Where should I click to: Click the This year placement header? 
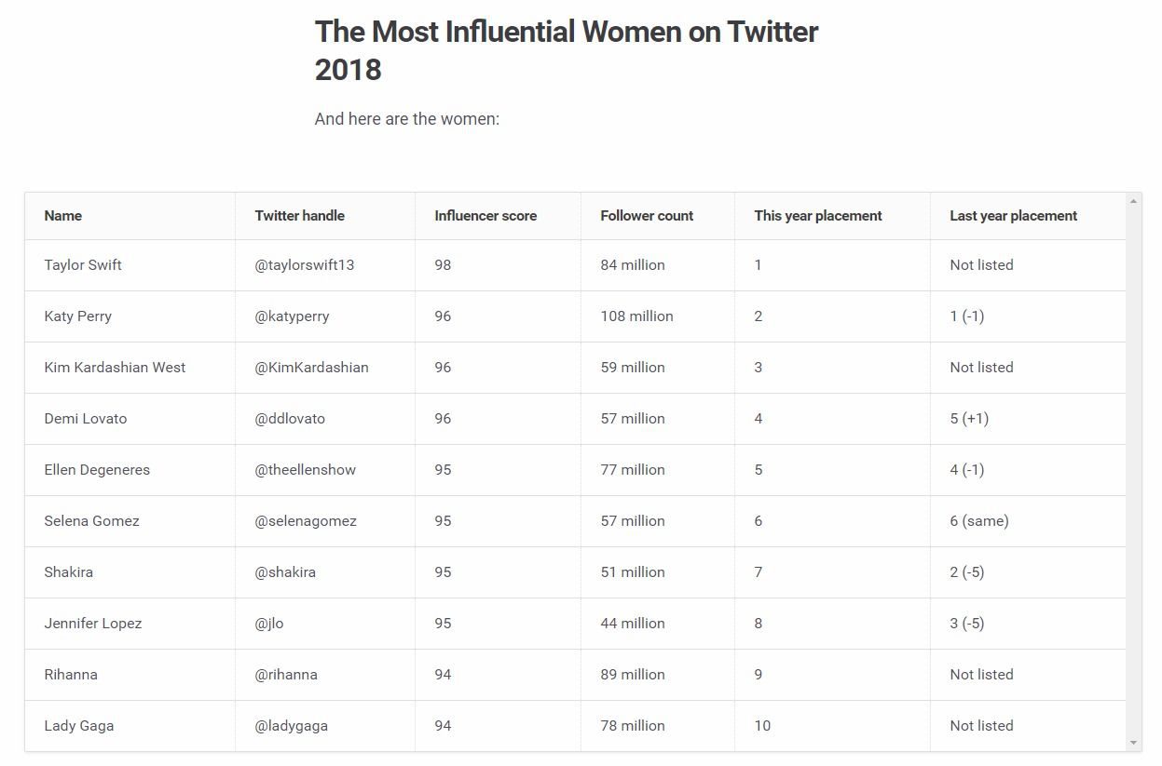point(818,216)
